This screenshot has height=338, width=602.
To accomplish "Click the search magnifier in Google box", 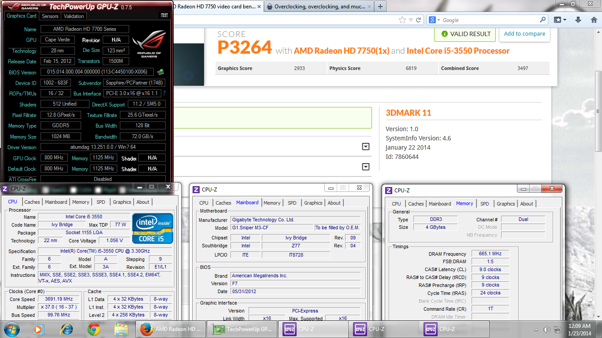I will (x=543, y=20).
